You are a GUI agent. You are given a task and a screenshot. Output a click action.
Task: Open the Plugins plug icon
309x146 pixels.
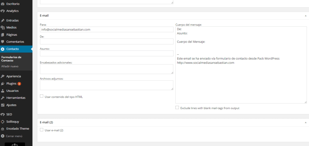click(x=3, y=84)
